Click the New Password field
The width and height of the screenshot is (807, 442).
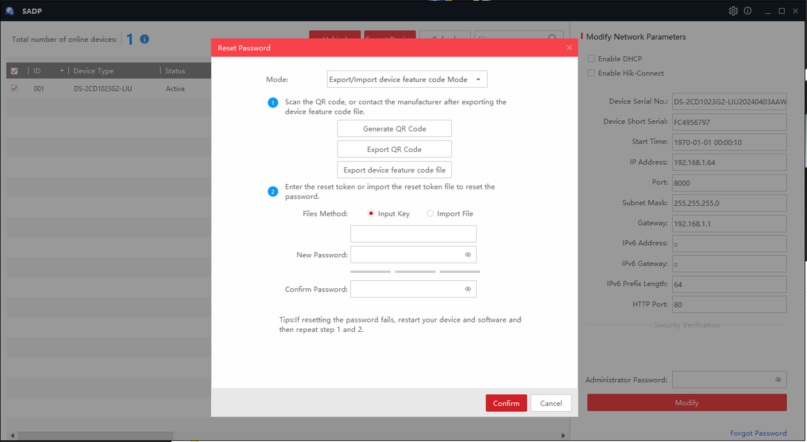pos(414,255)
